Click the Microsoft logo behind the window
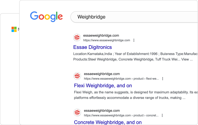 point(14,29)
